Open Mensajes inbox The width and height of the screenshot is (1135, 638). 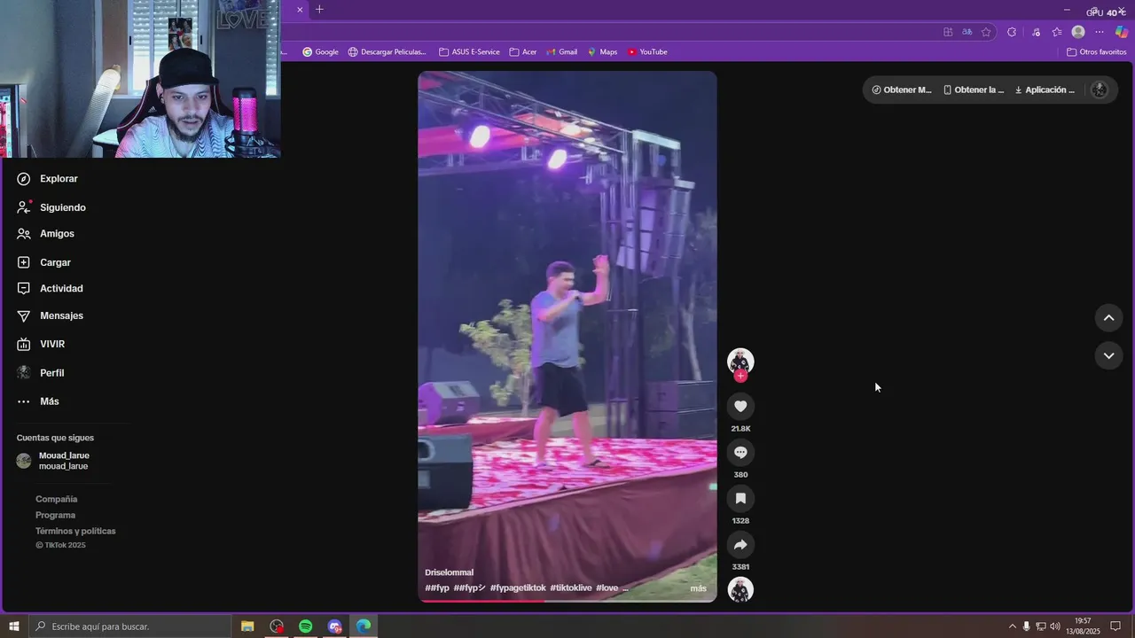click(x=50, y=315)
